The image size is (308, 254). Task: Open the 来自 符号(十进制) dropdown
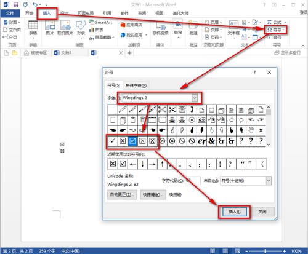tap(269, 181)
